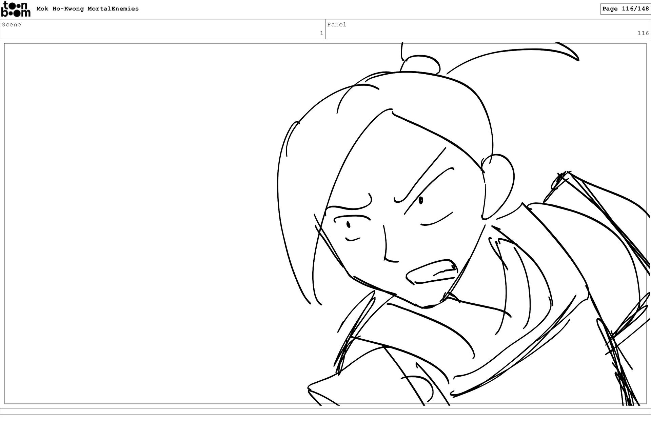The height and width of the screenshot is (421, 651).
Task: Click the panel number 116 value
Action: [643, 33]
